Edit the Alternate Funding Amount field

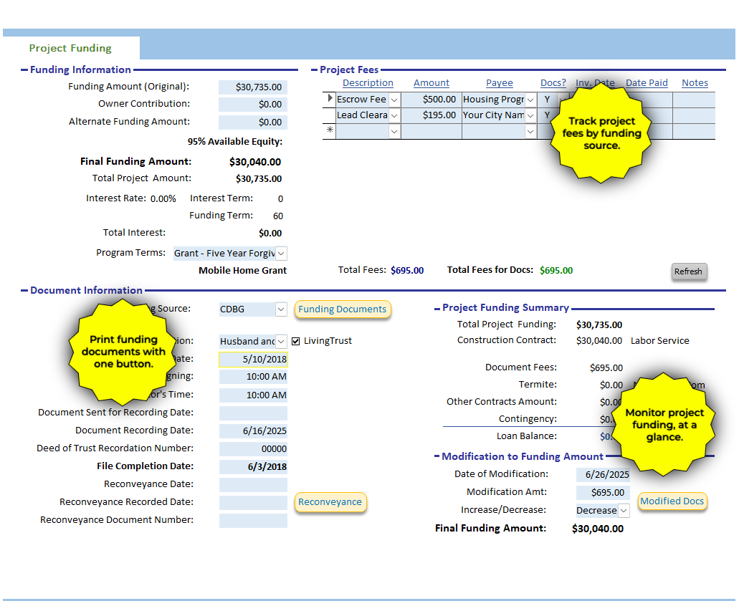(x=252, y=122)
